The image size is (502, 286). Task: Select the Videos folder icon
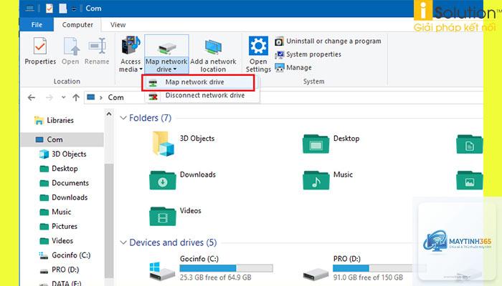click(163, 216)
